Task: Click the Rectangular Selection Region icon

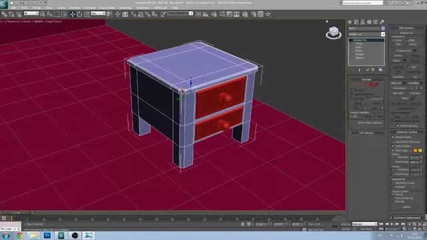Action: pos(57,14)
